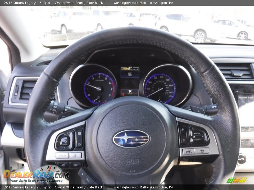Tap the wiper icon on the right stalk
The height and width of the screenshot is (190, 254).
(214, 107)
